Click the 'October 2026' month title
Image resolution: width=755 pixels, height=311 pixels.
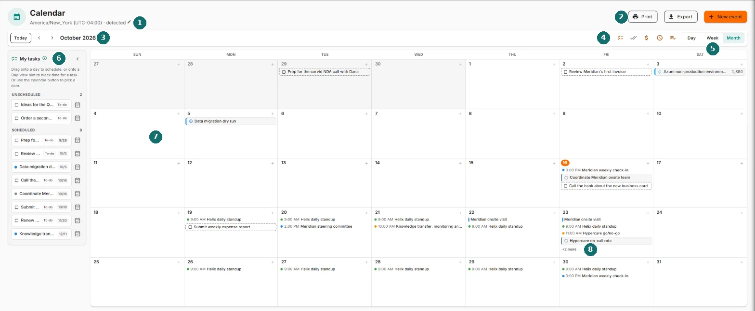click(78, 38)
